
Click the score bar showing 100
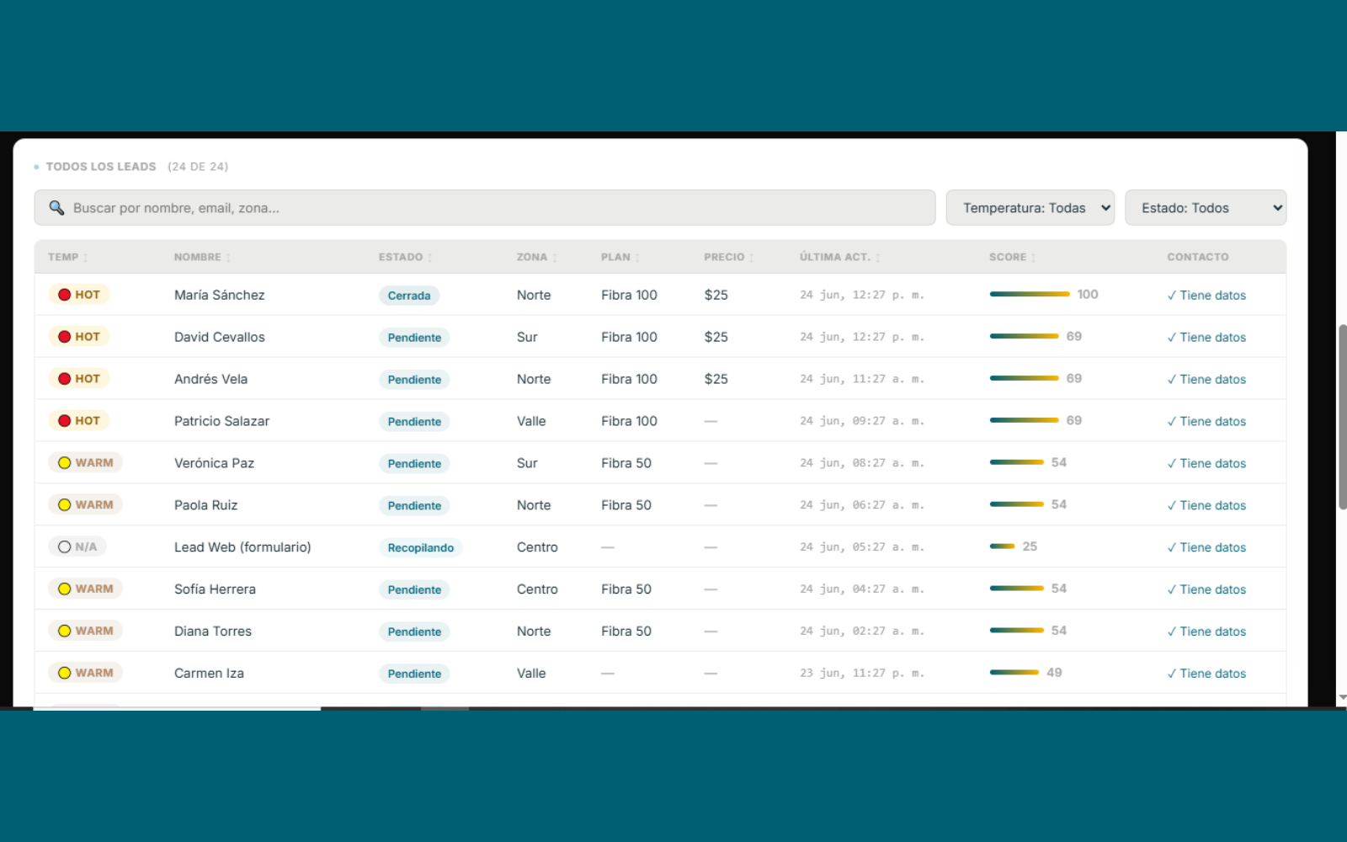click(x=1030, y=294)
